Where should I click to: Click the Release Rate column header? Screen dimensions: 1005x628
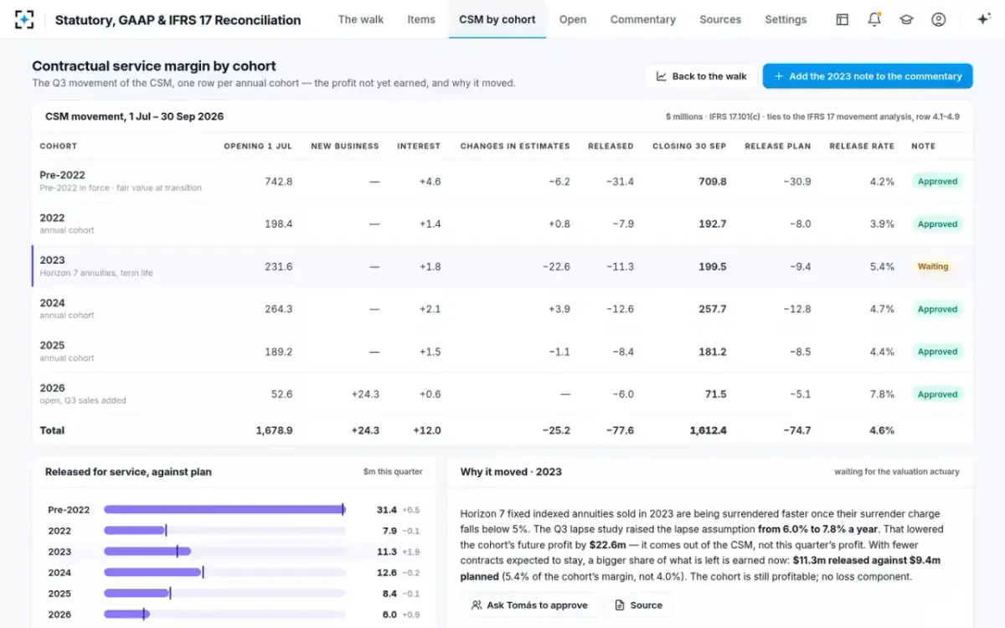[x=862, y=146]
